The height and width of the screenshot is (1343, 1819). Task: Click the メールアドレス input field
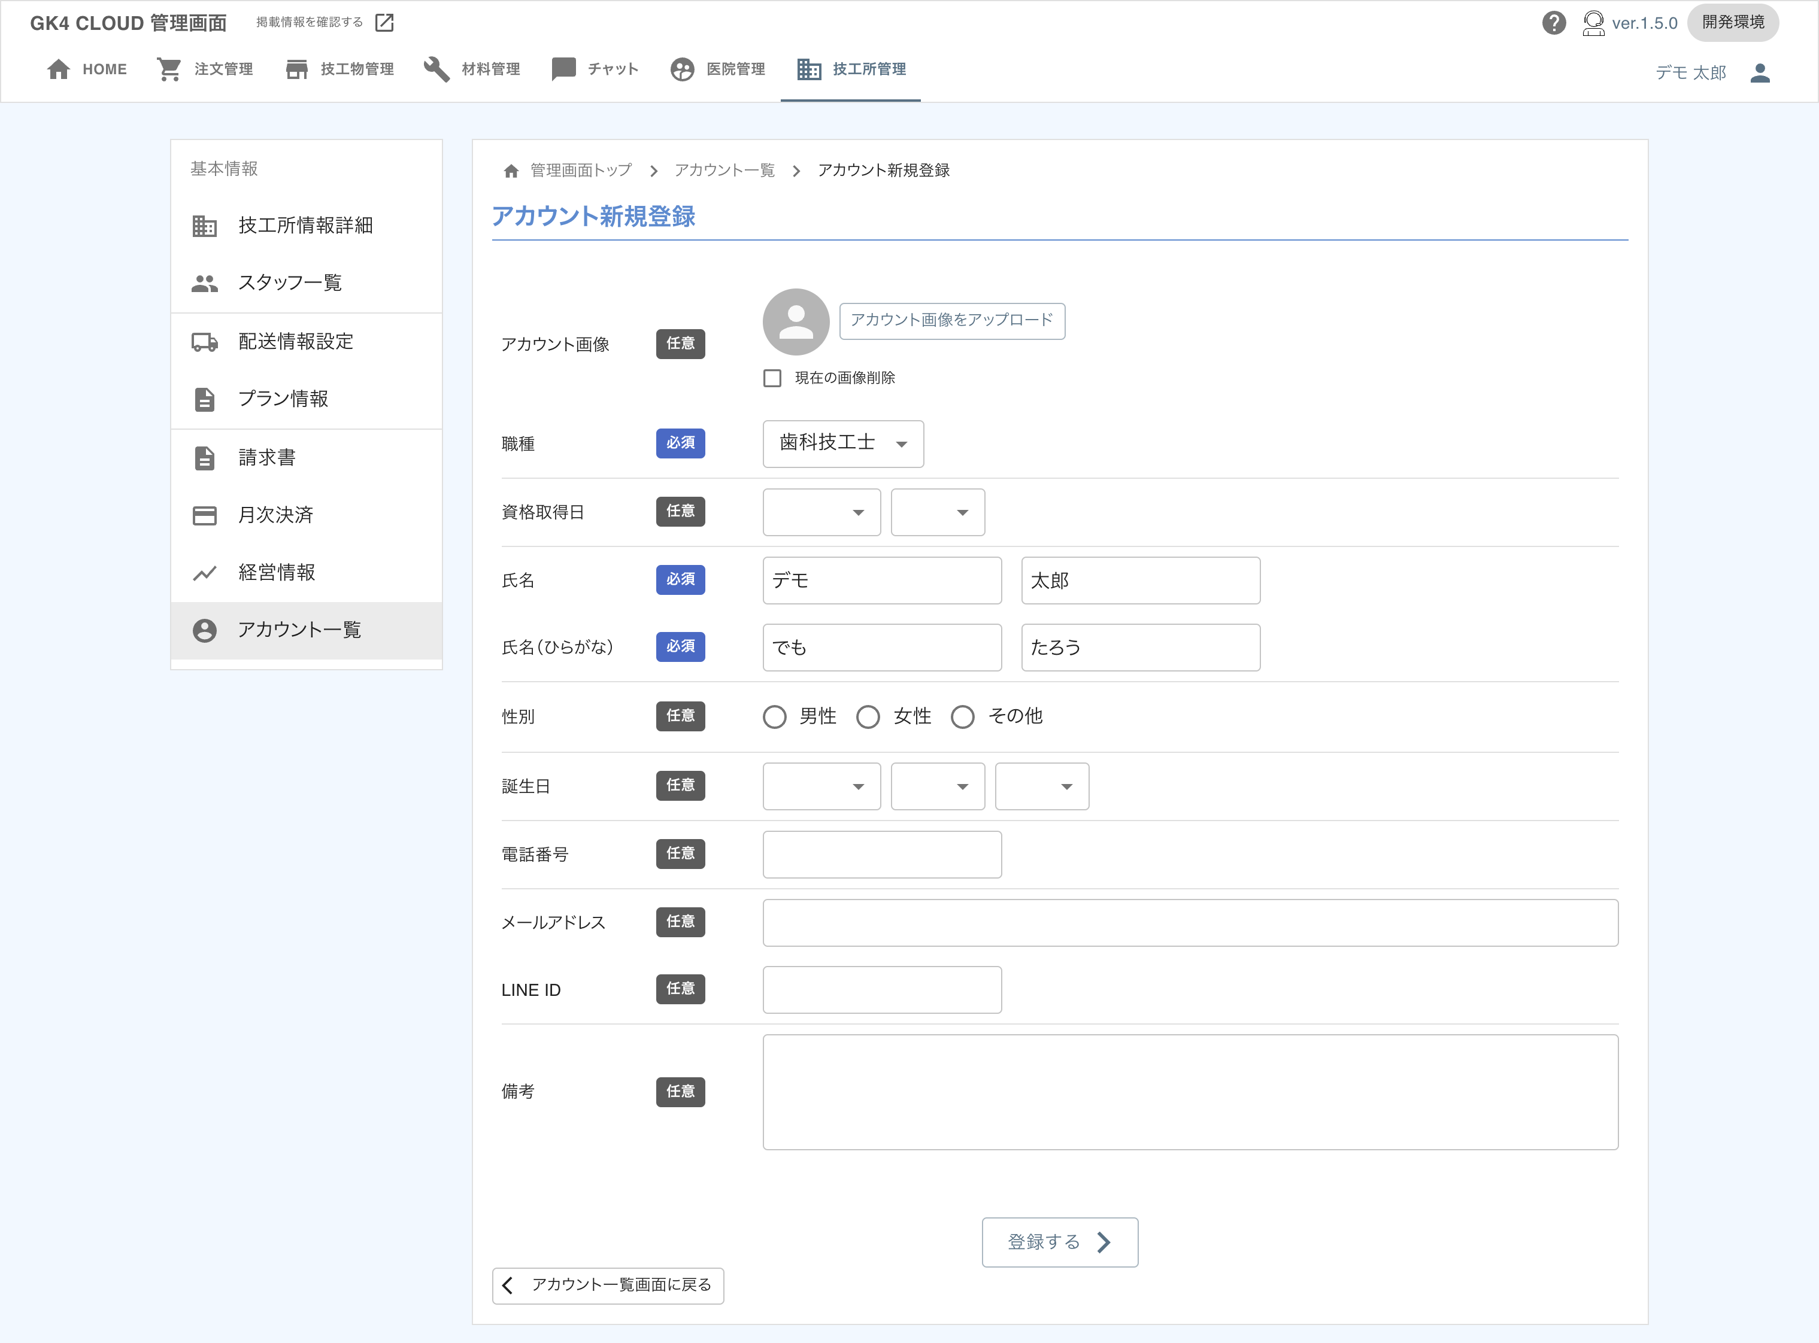click(1190, 923)
